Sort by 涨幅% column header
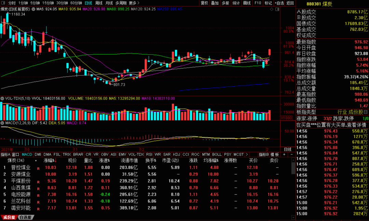Image resolution: width=369 pixels, height=221 pixels. click(x=50, y=161)
